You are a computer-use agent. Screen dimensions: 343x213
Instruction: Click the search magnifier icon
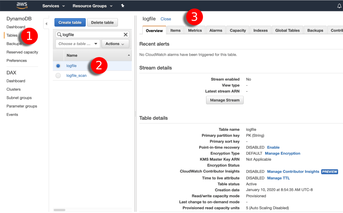(59, 35)
